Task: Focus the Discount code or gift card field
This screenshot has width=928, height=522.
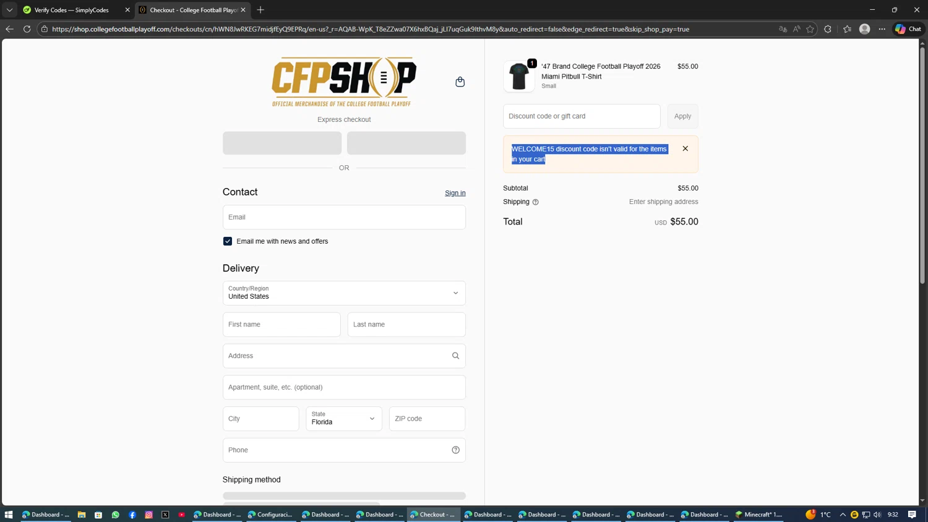Action: click(582, 116)
